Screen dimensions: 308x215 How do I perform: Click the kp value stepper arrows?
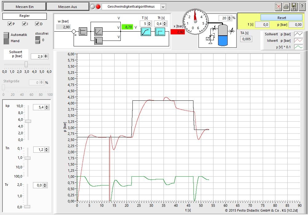pyautogui.click(x=47, y=107)
